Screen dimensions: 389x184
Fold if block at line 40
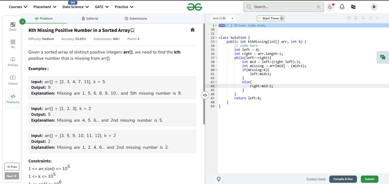[216, 70]
